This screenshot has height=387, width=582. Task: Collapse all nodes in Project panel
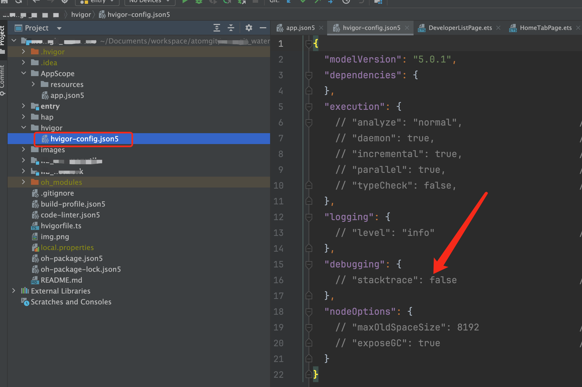pos(231,28)
